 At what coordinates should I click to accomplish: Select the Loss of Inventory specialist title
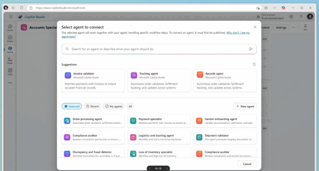point(155,152)
